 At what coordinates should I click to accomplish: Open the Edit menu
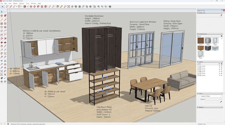(6, 3)
